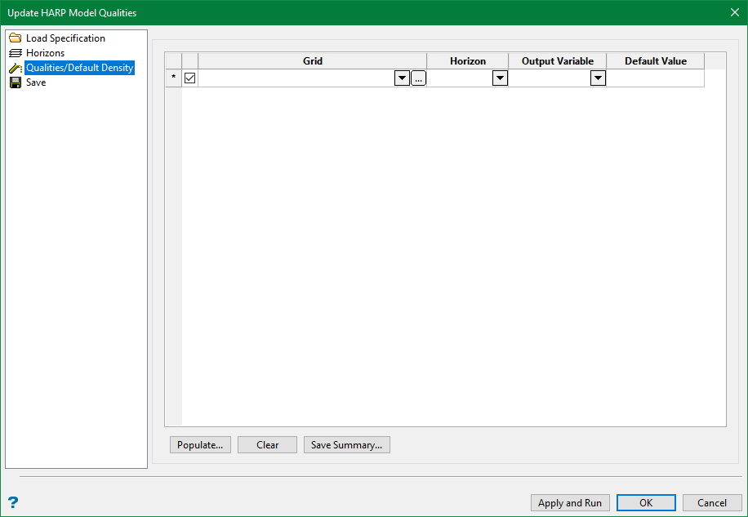Click the Qualities/Default Density pencil icon
The image size is (748, 517).
pyautogui.click(x=16, y=68)
